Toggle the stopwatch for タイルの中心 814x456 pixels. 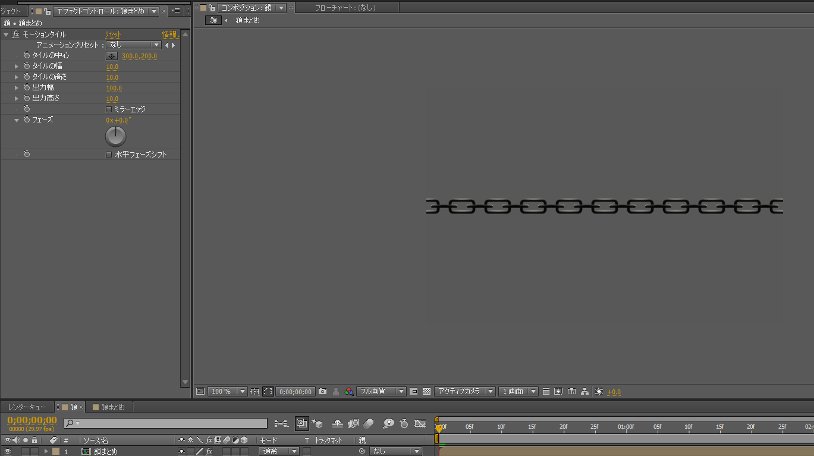pos(27,55)
